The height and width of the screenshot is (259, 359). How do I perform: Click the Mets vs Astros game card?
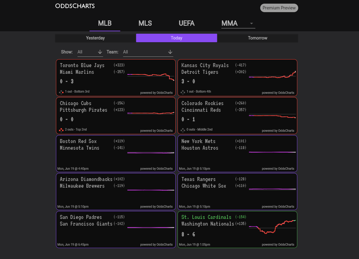coord(237,153)
